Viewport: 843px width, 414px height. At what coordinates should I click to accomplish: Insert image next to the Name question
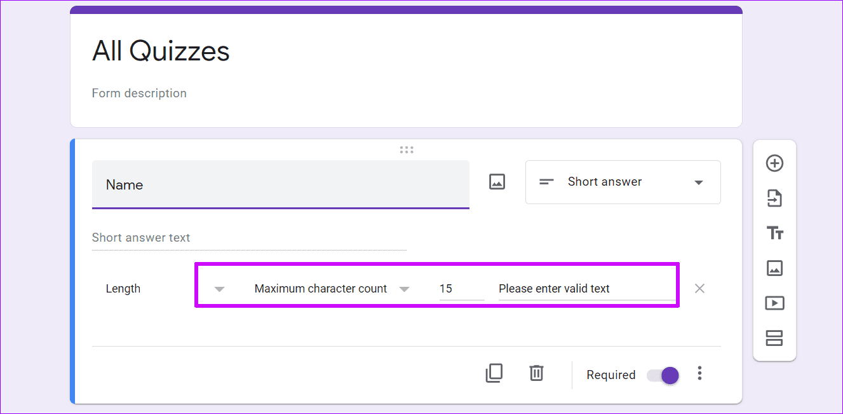tap(497, 182)
